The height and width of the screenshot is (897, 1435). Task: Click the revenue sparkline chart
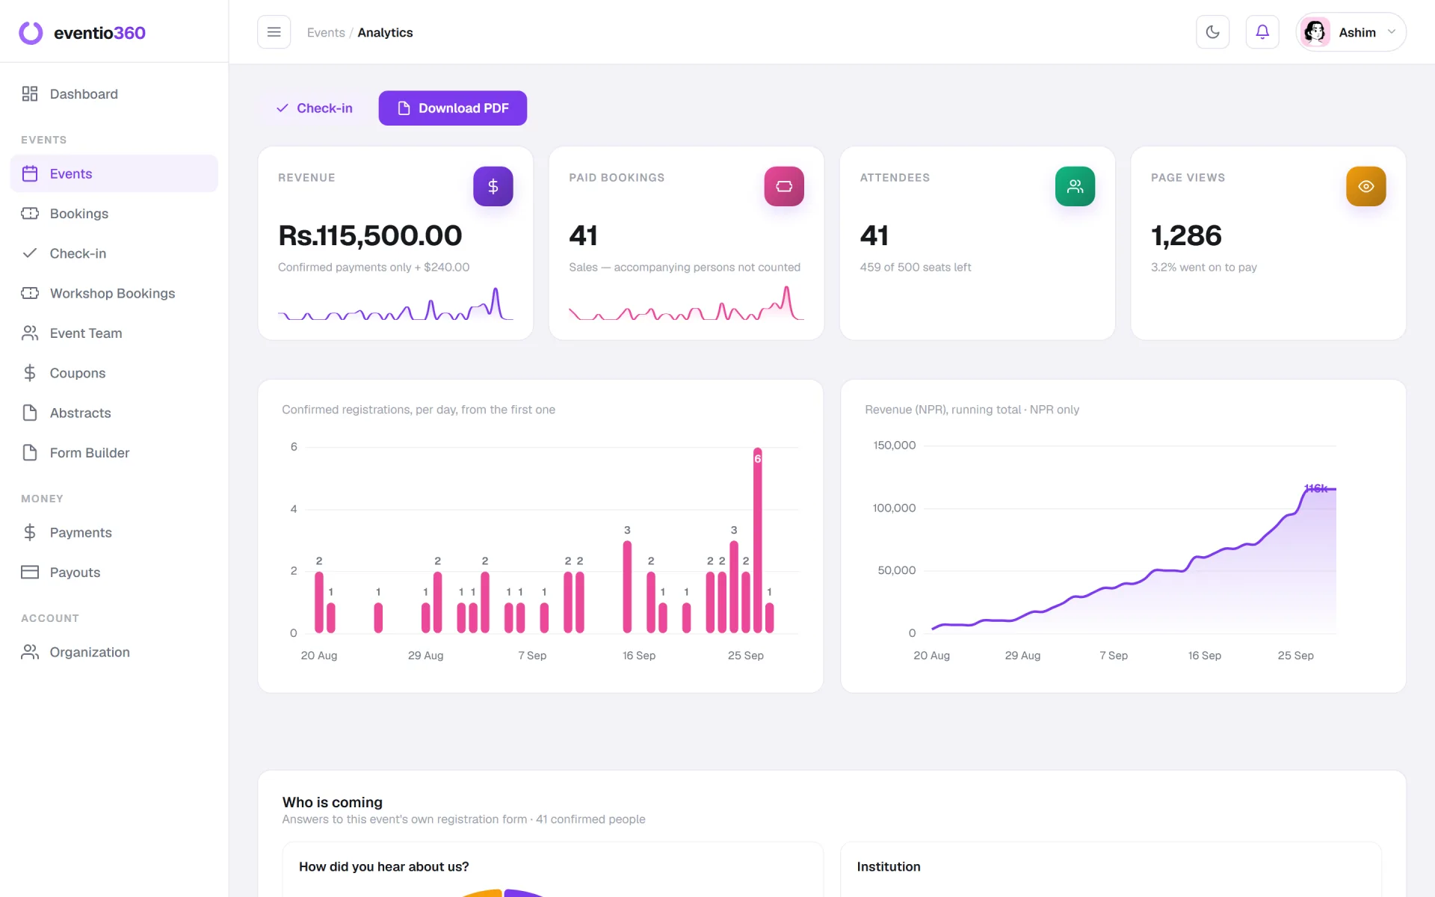coord(395,304)
